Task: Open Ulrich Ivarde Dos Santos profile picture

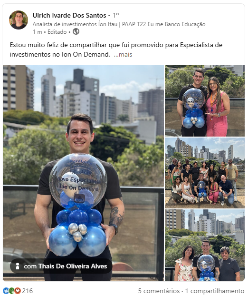Action: [x=19, y=20]
